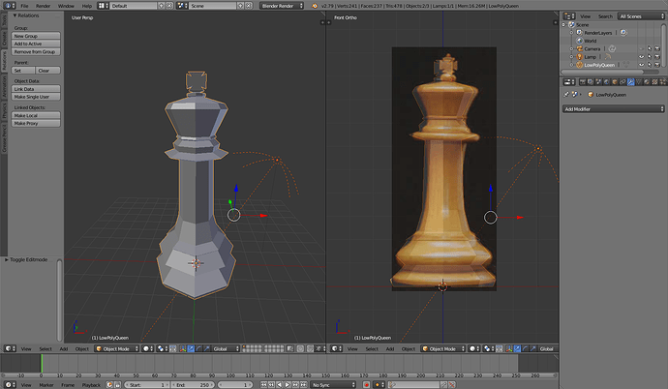Open the Constraints properties tab
668x389 pixels.
click(x=622, y=82)
